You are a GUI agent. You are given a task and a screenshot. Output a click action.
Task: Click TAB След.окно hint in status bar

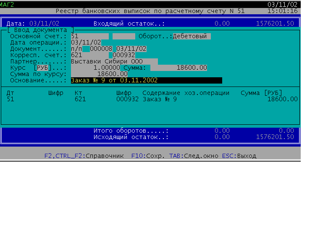click(194, 156)
